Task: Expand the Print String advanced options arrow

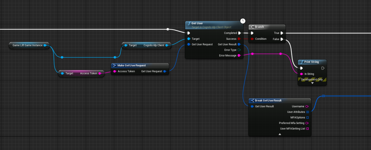Action: coord(312,83)
